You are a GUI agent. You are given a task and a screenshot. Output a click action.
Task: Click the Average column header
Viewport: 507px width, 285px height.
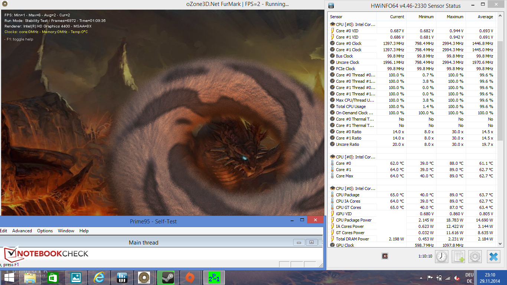[x=481, y=17]
